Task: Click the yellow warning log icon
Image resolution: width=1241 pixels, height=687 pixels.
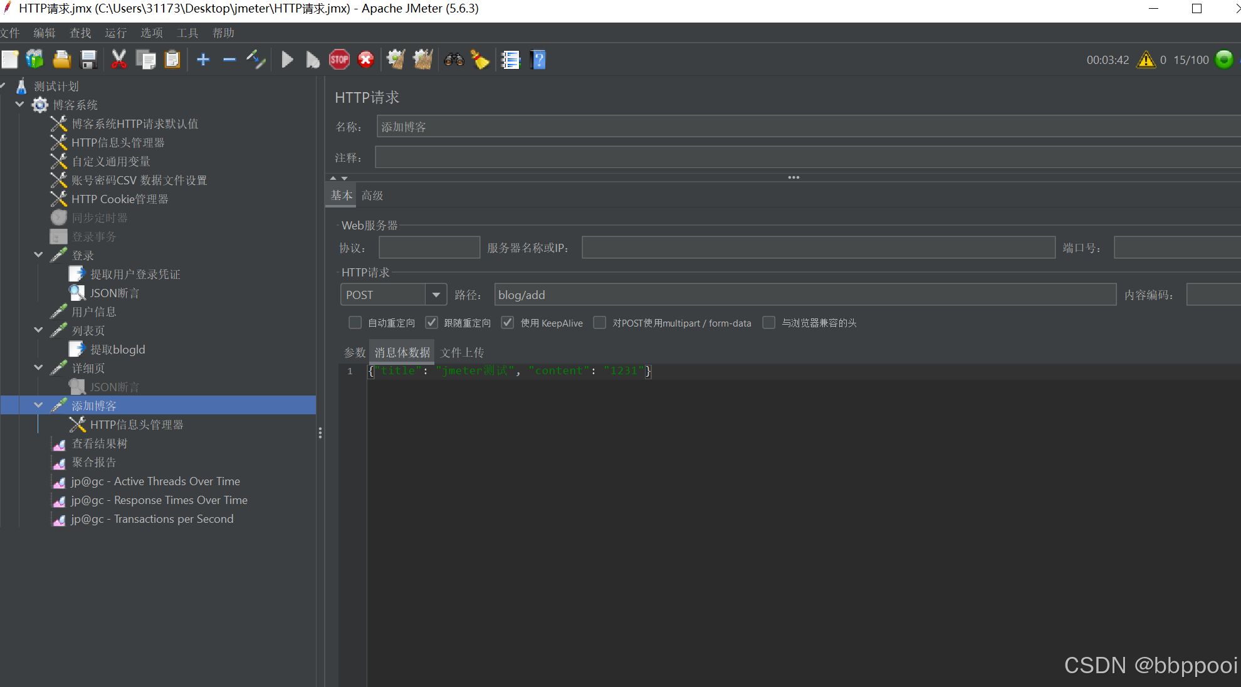Action: pyautogui.click(x=1146, y=60)
